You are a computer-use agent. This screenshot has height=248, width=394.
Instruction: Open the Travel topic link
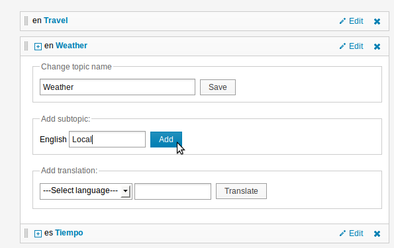[x=56, y=21]
